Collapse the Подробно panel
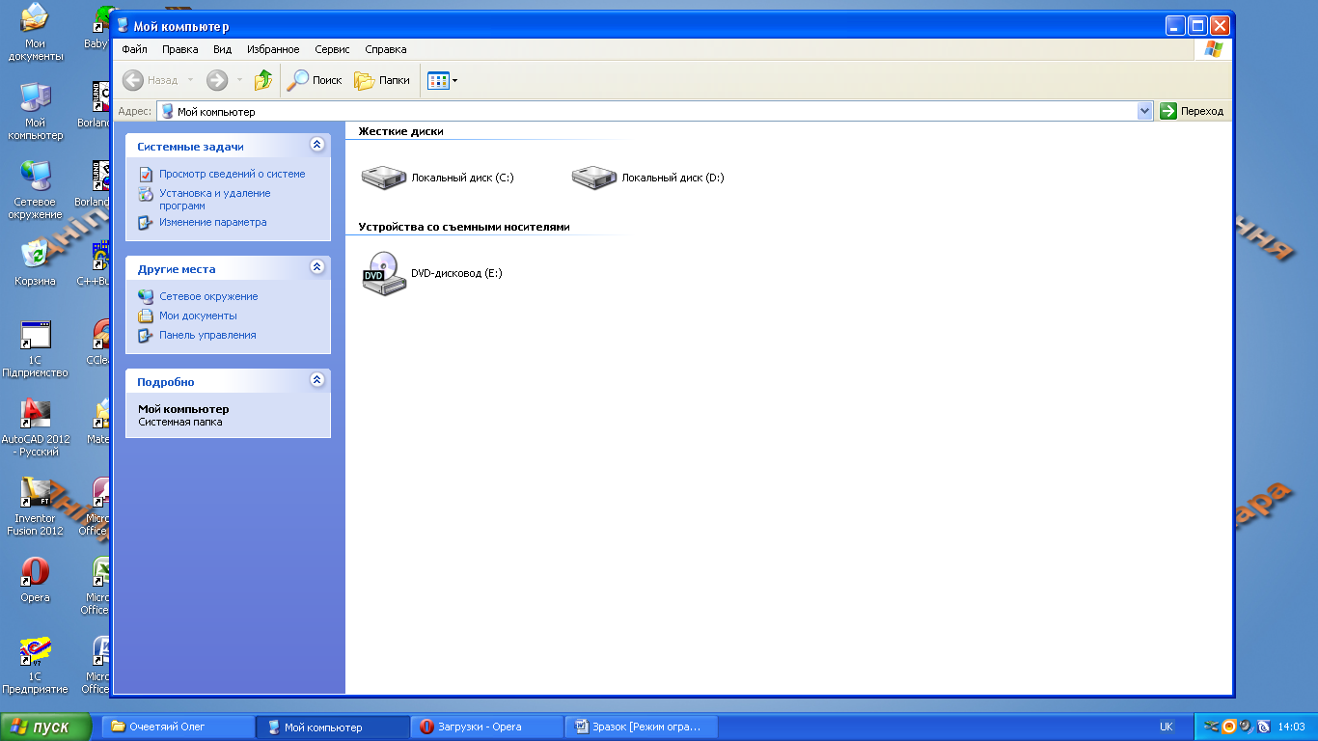 [316, 380]
